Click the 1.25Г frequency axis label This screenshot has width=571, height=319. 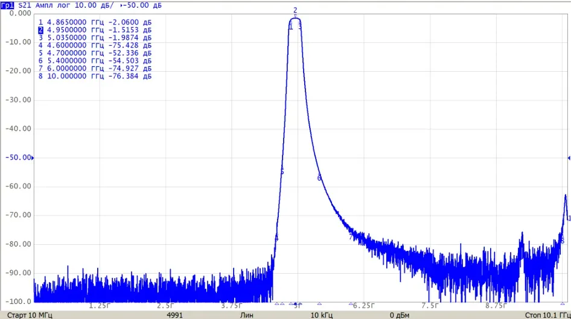pos(100,306)
